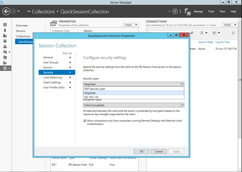Select the General properties page
Image resolution: width=242 pixels, height=172 pixels.
tap(48, 58)
